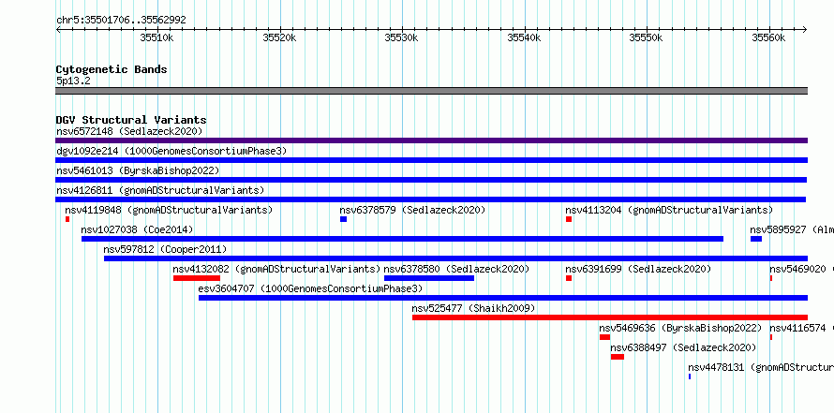The height and width of the screenshot is (413, 834).
Task: Click the 35560k ruler mark
Action: click(768, 37)
